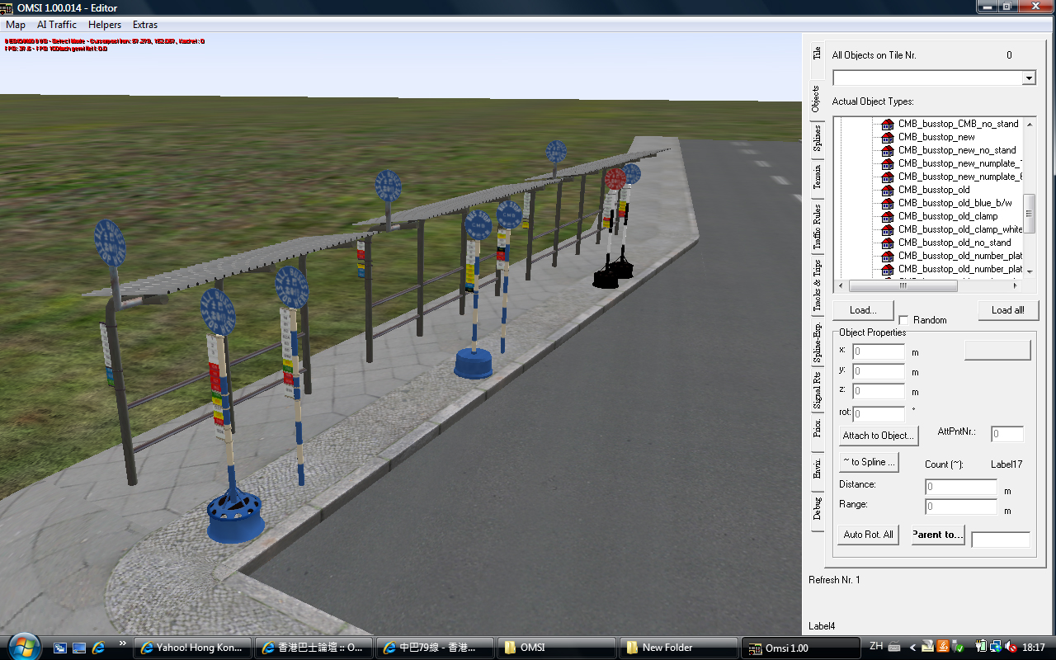Click the z coordinate input field
This screenshot has width=1056, height=660.
click(879, 391)
